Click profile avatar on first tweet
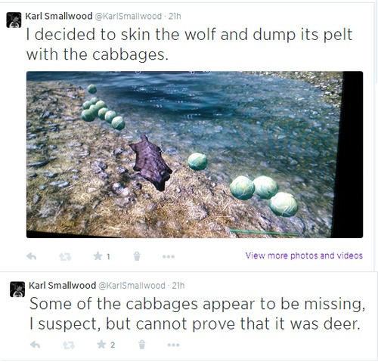The height and width of the screenshot is (362, 378). tap(14, 20)
